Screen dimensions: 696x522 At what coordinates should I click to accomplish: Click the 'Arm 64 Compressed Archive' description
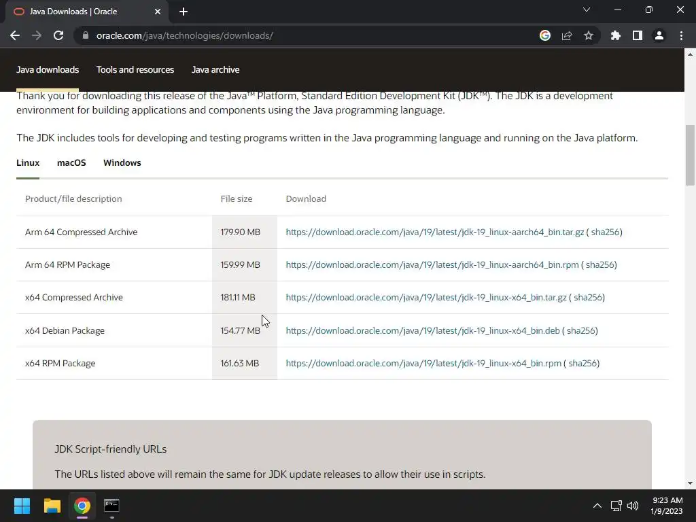click(82, 232)
